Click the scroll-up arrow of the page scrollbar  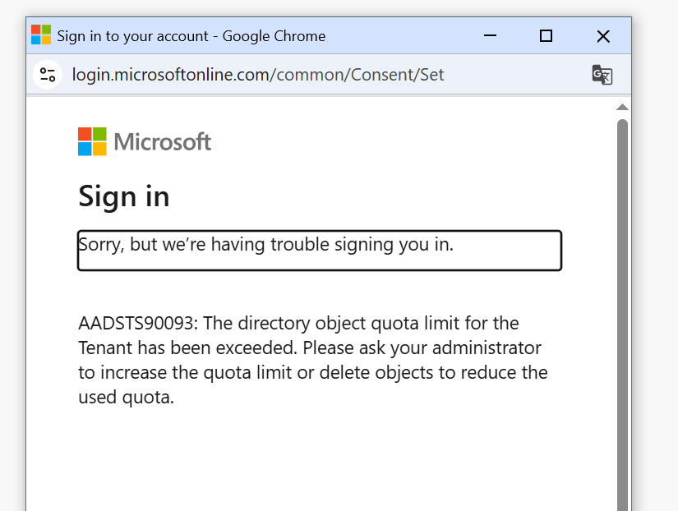[622, 108]
